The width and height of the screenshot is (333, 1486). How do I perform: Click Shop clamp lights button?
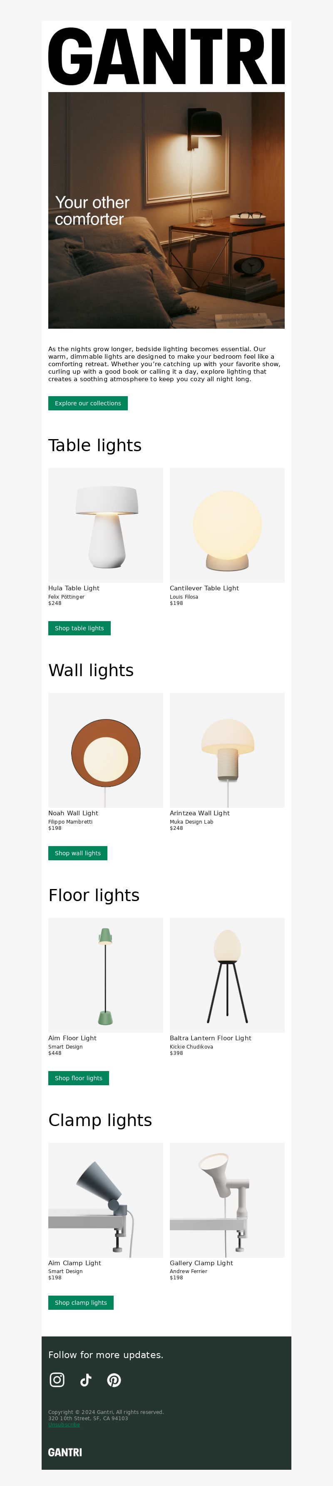pyautogui.click(x=81, y=1303)
